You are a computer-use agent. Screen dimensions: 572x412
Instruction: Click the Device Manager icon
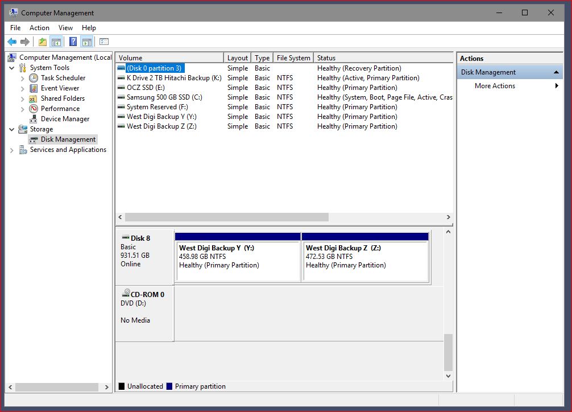(x=34, y=119)
